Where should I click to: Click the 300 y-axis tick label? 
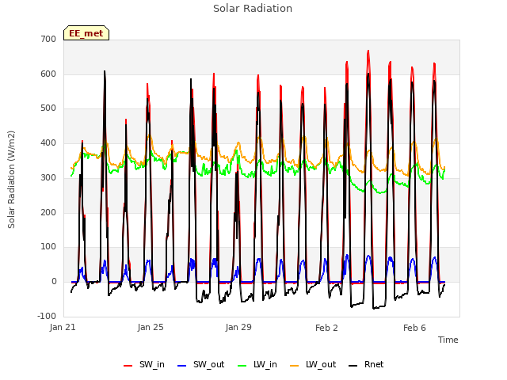click(48, 177)
